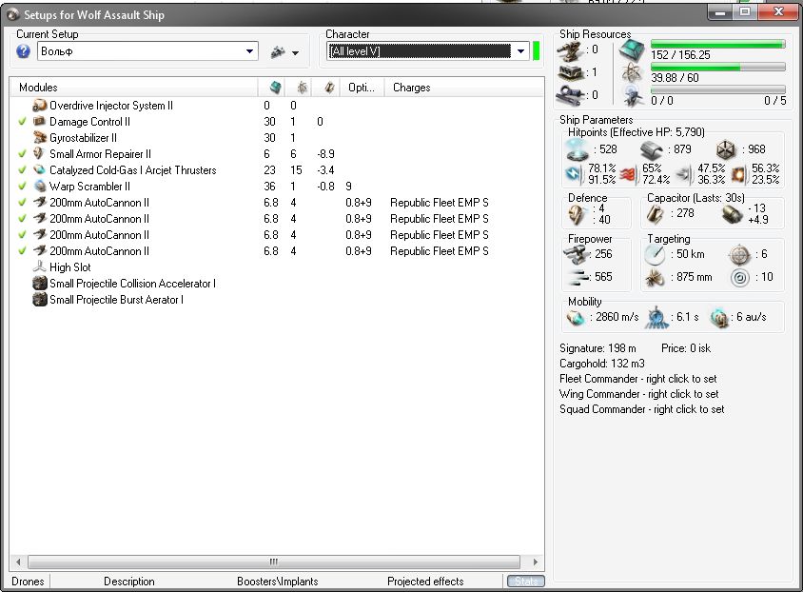This screenshot has height=592, width=803.
Task: Toggle the third 200mm AutoCannon II checkmark
Action: [22, 234]
